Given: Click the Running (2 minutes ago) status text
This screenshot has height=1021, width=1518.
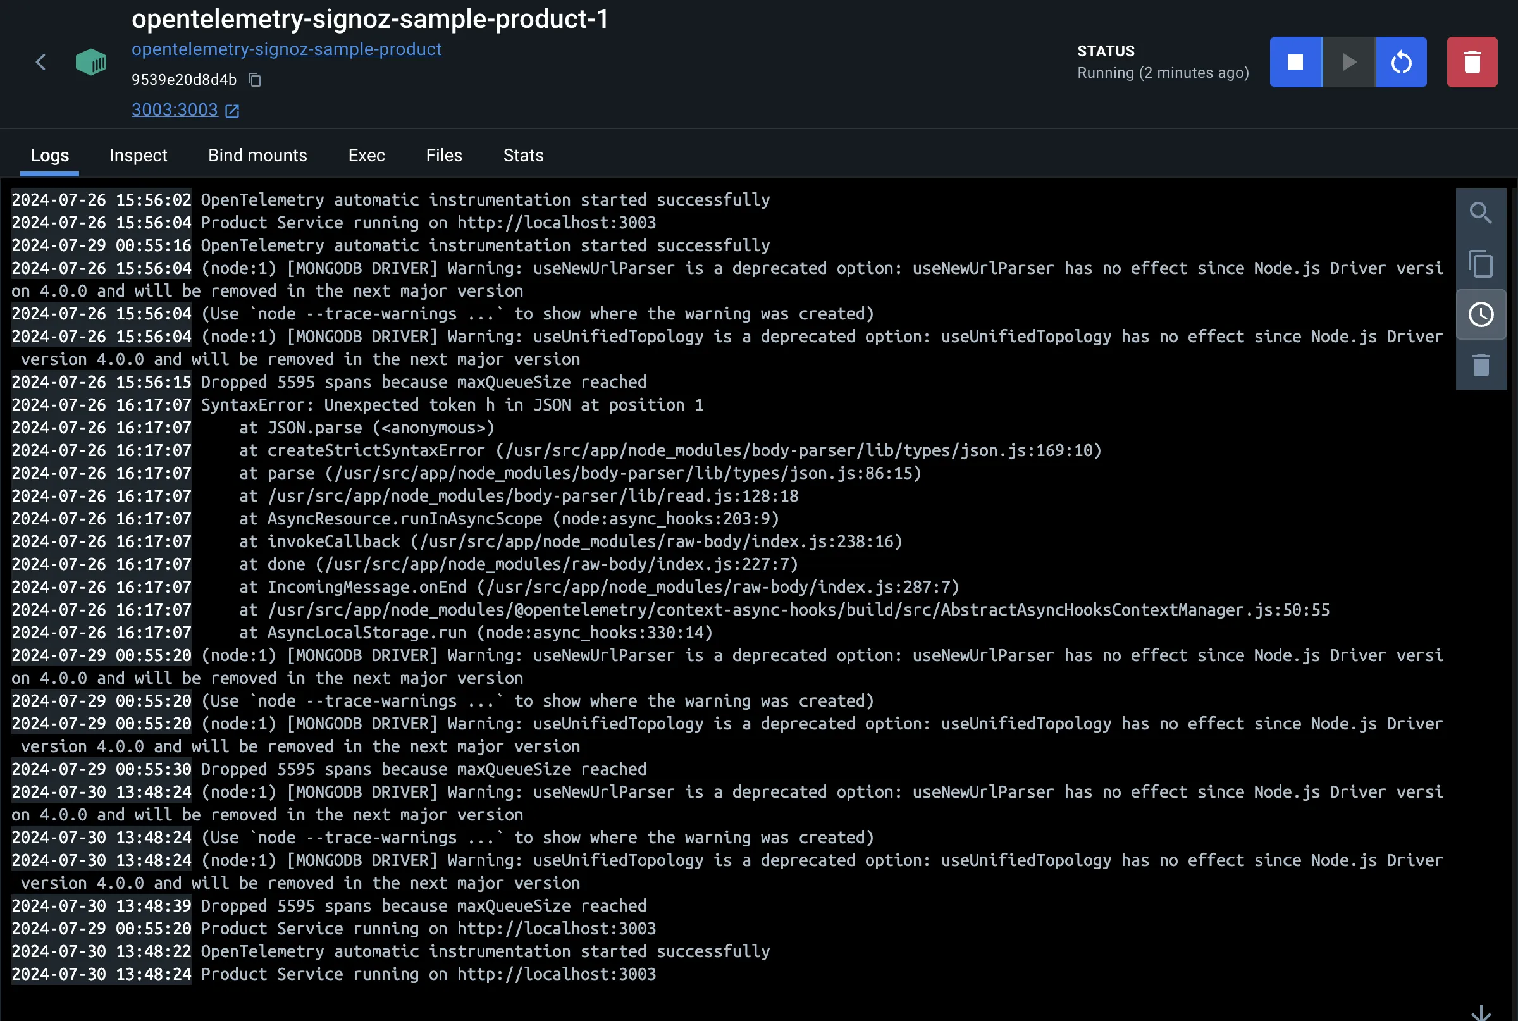Looking at the screenshot, I should [1163, 73].
